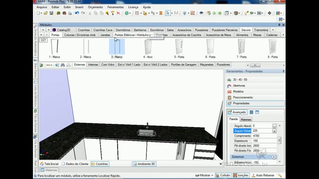Click the module list horizontal scrollbar
The image size is (319, 179).
(255, 65)
